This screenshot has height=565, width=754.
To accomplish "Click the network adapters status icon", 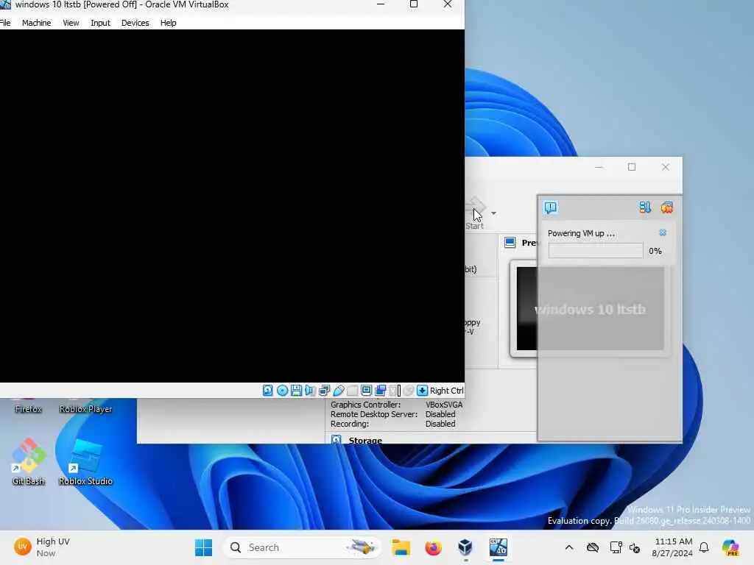I will 324,391.
